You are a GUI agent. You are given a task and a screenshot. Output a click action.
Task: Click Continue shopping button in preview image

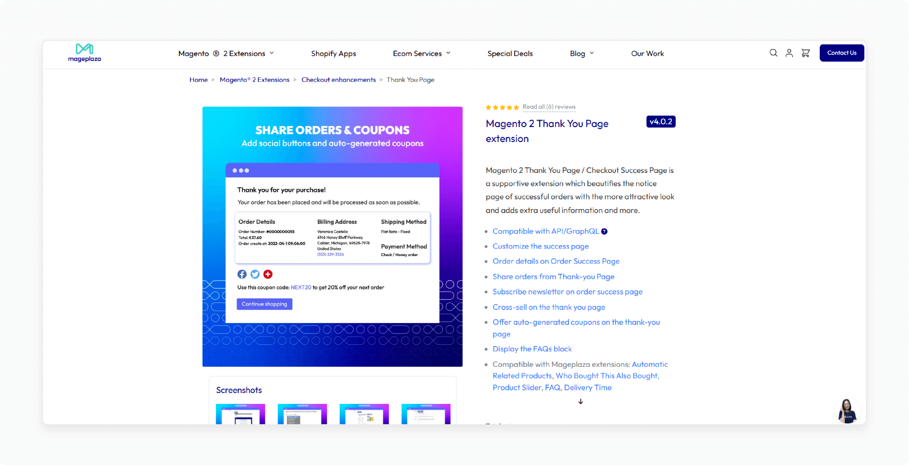click(x=264, y=304)
